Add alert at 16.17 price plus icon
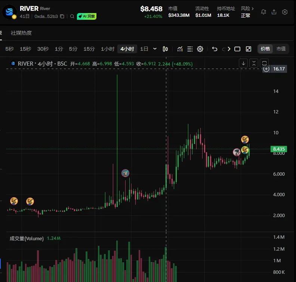The height and width of the screenshot is (282, 296). pos(266,69)
